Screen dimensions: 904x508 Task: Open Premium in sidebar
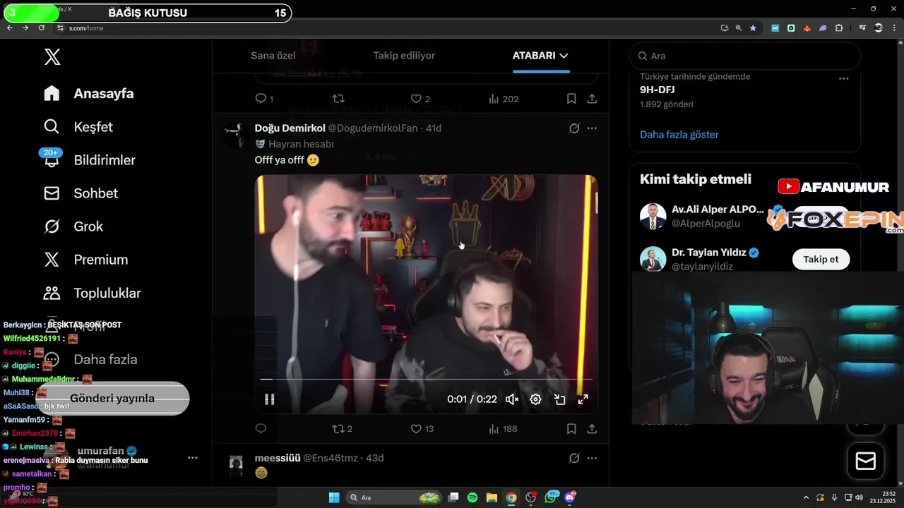(86, 260)
